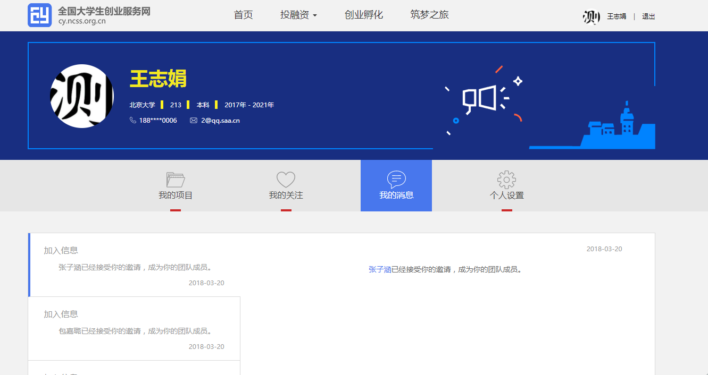This screenshot has width=708, height=375.
Task: Click the envelope icon beside email address
Action: point(194,121)
